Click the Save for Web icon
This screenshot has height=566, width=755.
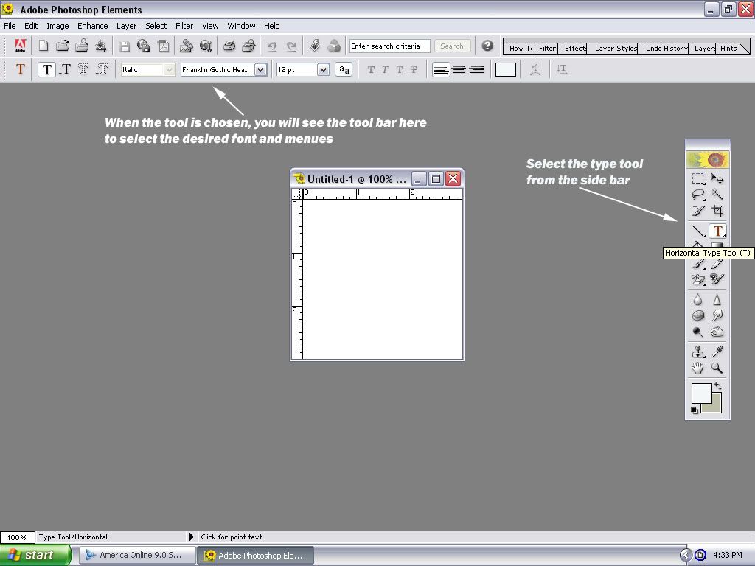pos(144,46)
